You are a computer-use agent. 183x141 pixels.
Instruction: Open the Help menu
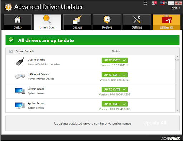click(174, 8)
